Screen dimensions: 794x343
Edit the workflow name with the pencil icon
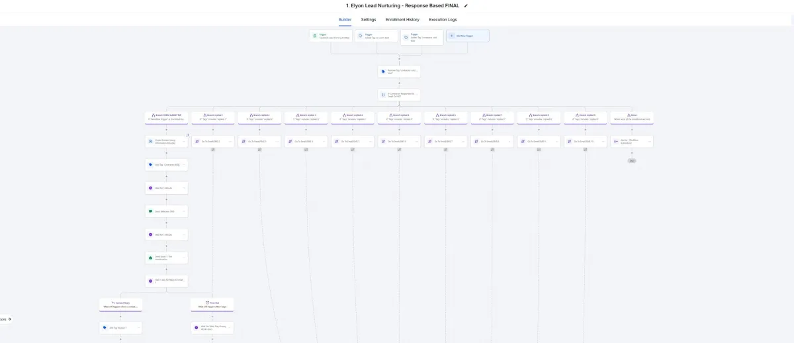point(466,5)
